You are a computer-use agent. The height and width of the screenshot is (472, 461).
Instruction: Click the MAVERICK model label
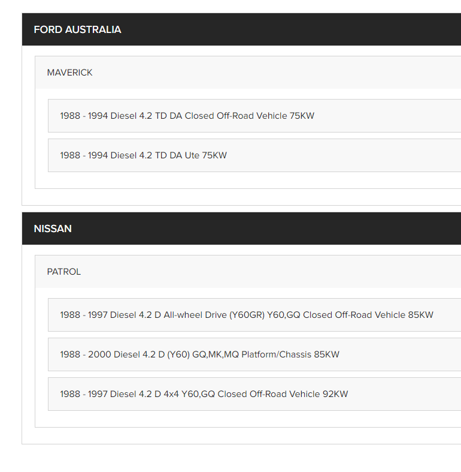tap(69, 73)
